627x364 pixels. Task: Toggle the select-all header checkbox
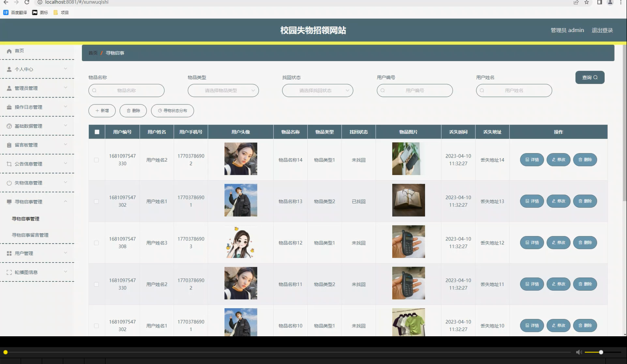97,132
